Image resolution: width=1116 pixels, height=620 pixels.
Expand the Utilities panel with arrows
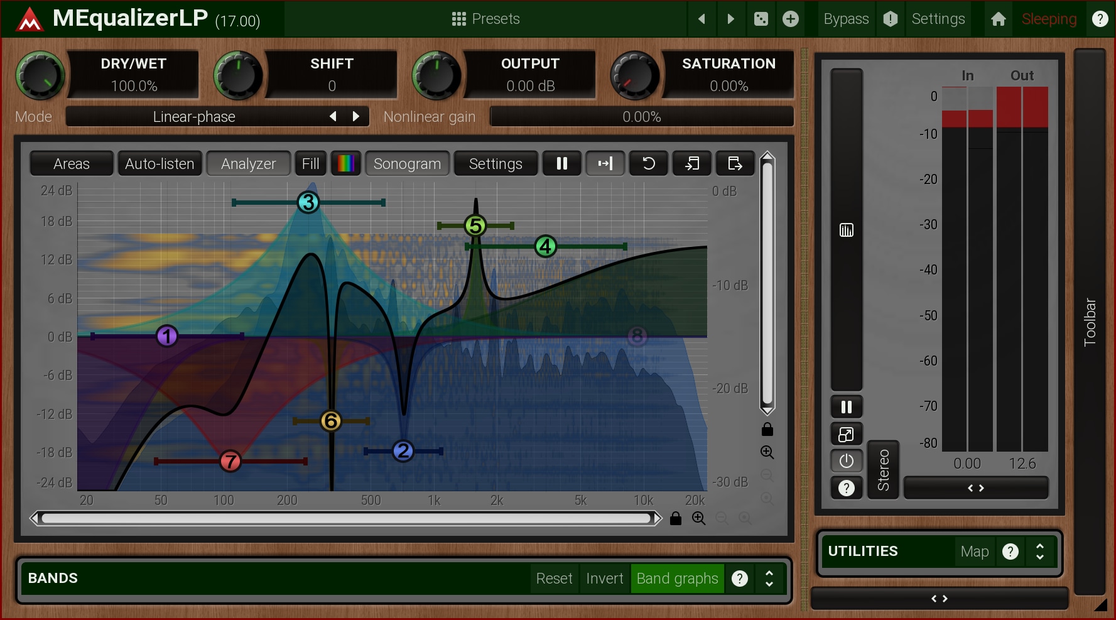click(1039, 552)
